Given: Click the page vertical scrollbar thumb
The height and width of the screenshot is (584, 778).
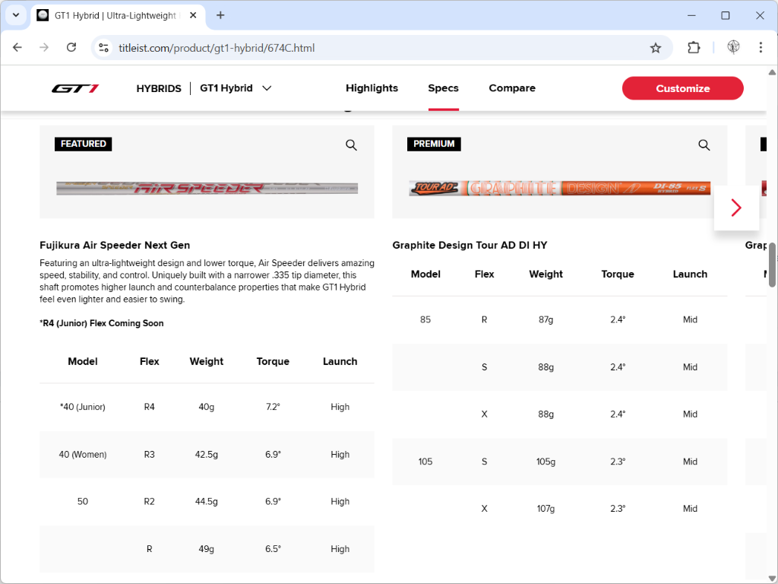Looking at the screenshot, I should [772, 265].
